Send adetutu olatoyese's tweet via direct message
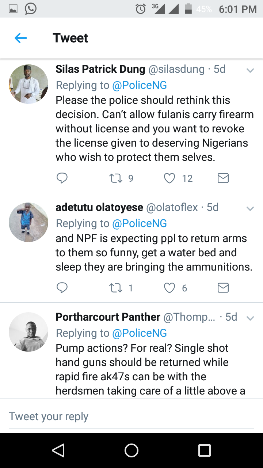 coord(223,288)
